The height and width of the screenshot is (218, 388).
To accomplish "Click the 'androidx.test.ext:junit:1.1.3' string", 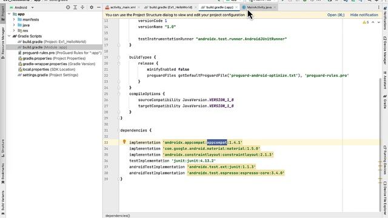I will [221, 167].
